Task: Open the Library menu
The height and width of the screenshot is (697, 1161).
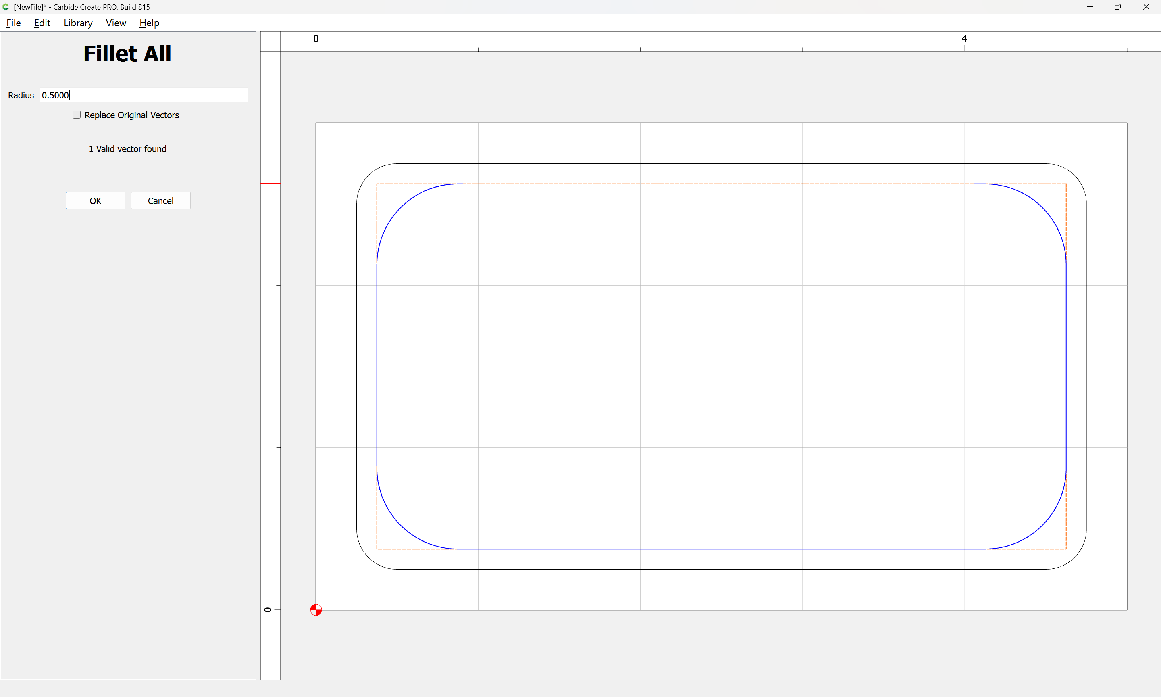Action: click(78, 23)
